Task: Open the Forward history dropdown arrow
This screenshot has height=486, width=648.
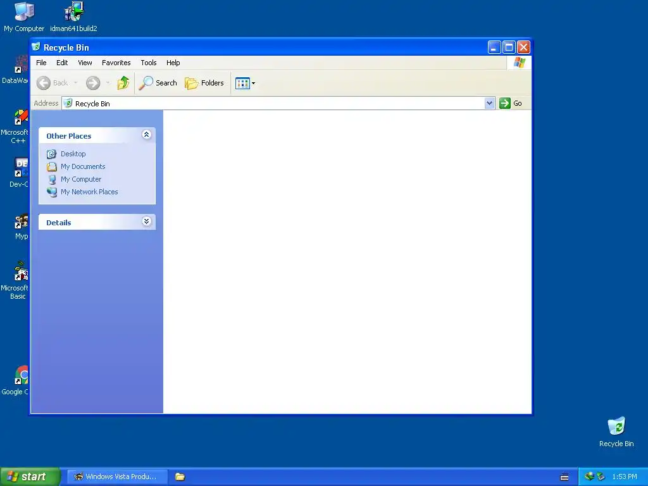Action: (108, 83)
